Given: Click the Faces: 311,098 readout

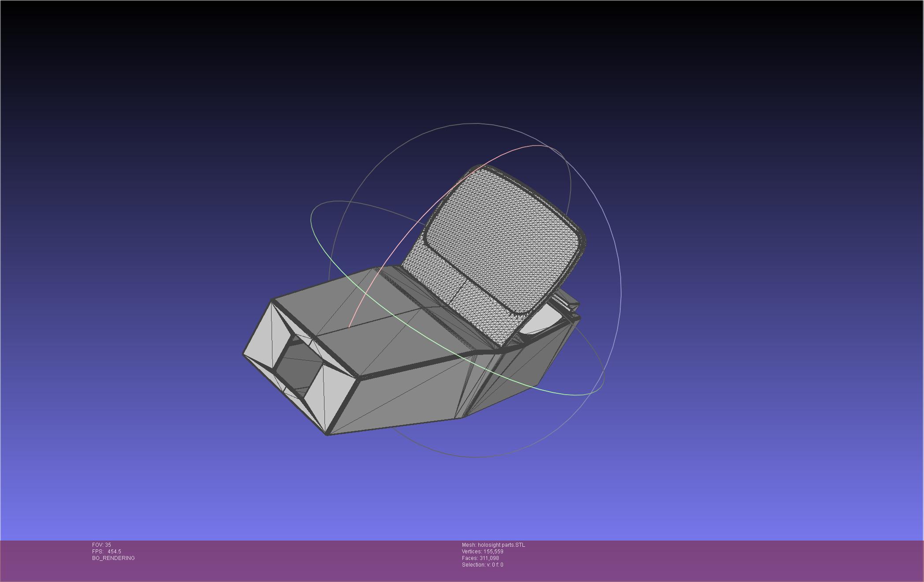Looking at the screenshot, I should point(480,558).
